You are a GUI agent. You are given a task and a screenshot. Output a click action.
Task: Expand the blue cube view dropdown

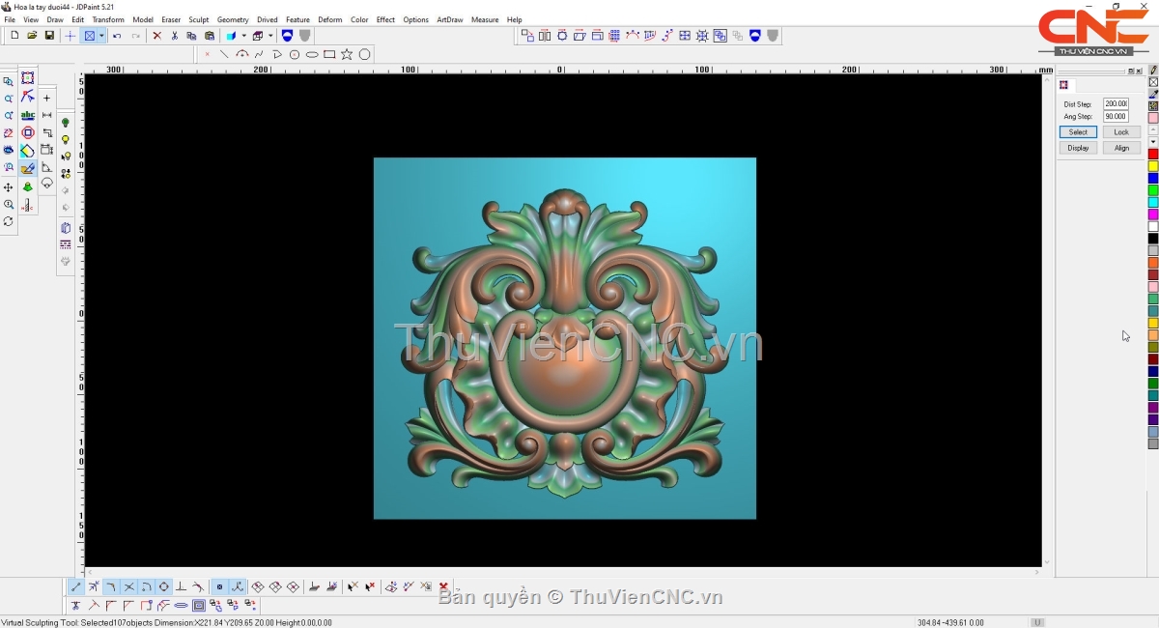[x=243, y=36]
